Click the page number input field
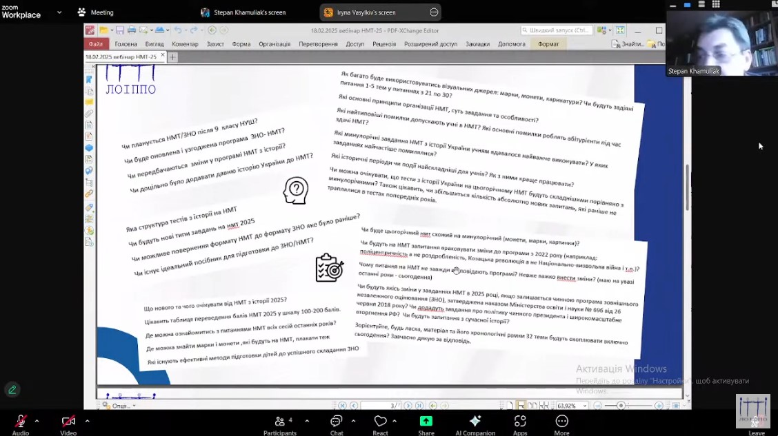Viewport: 778px width, 436px height. (x=381, y=406)
